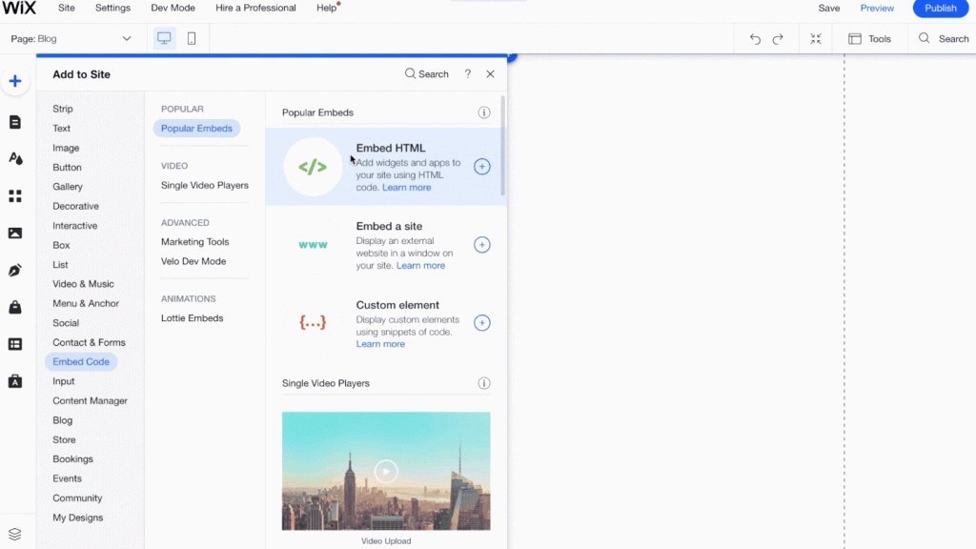Click Learn more under Embed a site
The height and width of the screenshot is (549, 976).
click(x=420, y=266)
